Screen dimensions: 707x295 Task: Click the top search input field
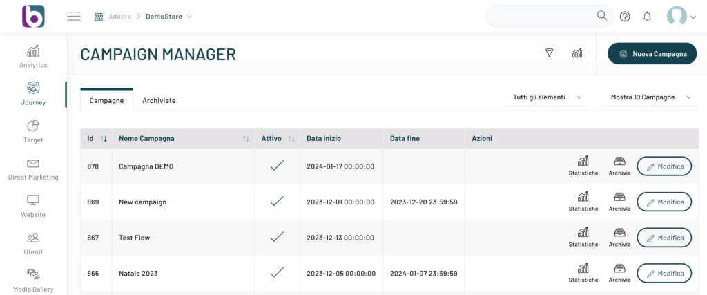coord(539,17)
